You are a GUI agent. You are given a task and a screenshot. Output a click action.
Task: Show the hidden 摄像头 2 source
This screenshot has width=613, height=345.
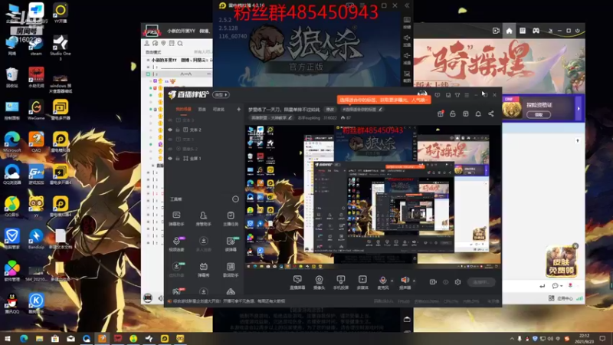coord(170,149)
